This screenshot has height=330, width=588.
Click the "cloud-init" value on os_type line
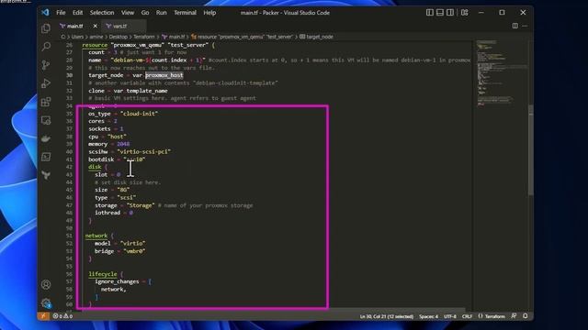pos(139,114)
